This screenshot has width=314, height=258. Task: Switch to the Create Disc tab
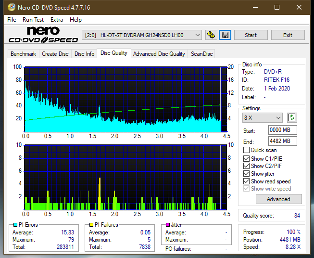click(x=55, y=54)
